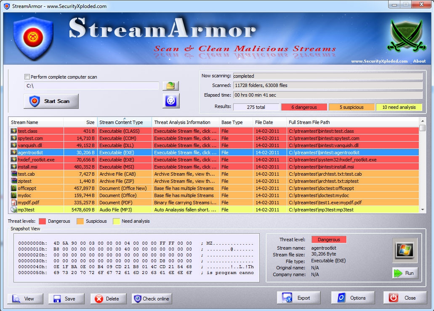This screenshot has width=434, height=311.
Task: Click the scan path input field C:\
Action: pos(92,86)
